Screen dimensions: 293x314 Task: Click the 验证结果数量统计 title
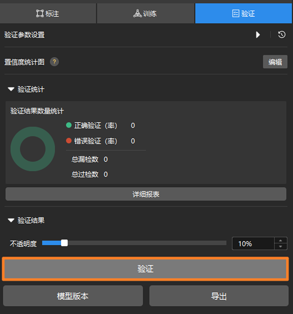tap(37, 111)
